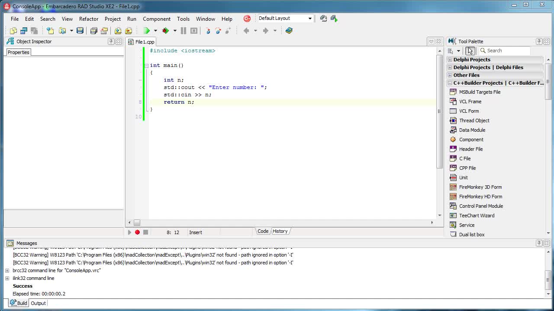Pin the Messages panel

(x=539, y=243)
